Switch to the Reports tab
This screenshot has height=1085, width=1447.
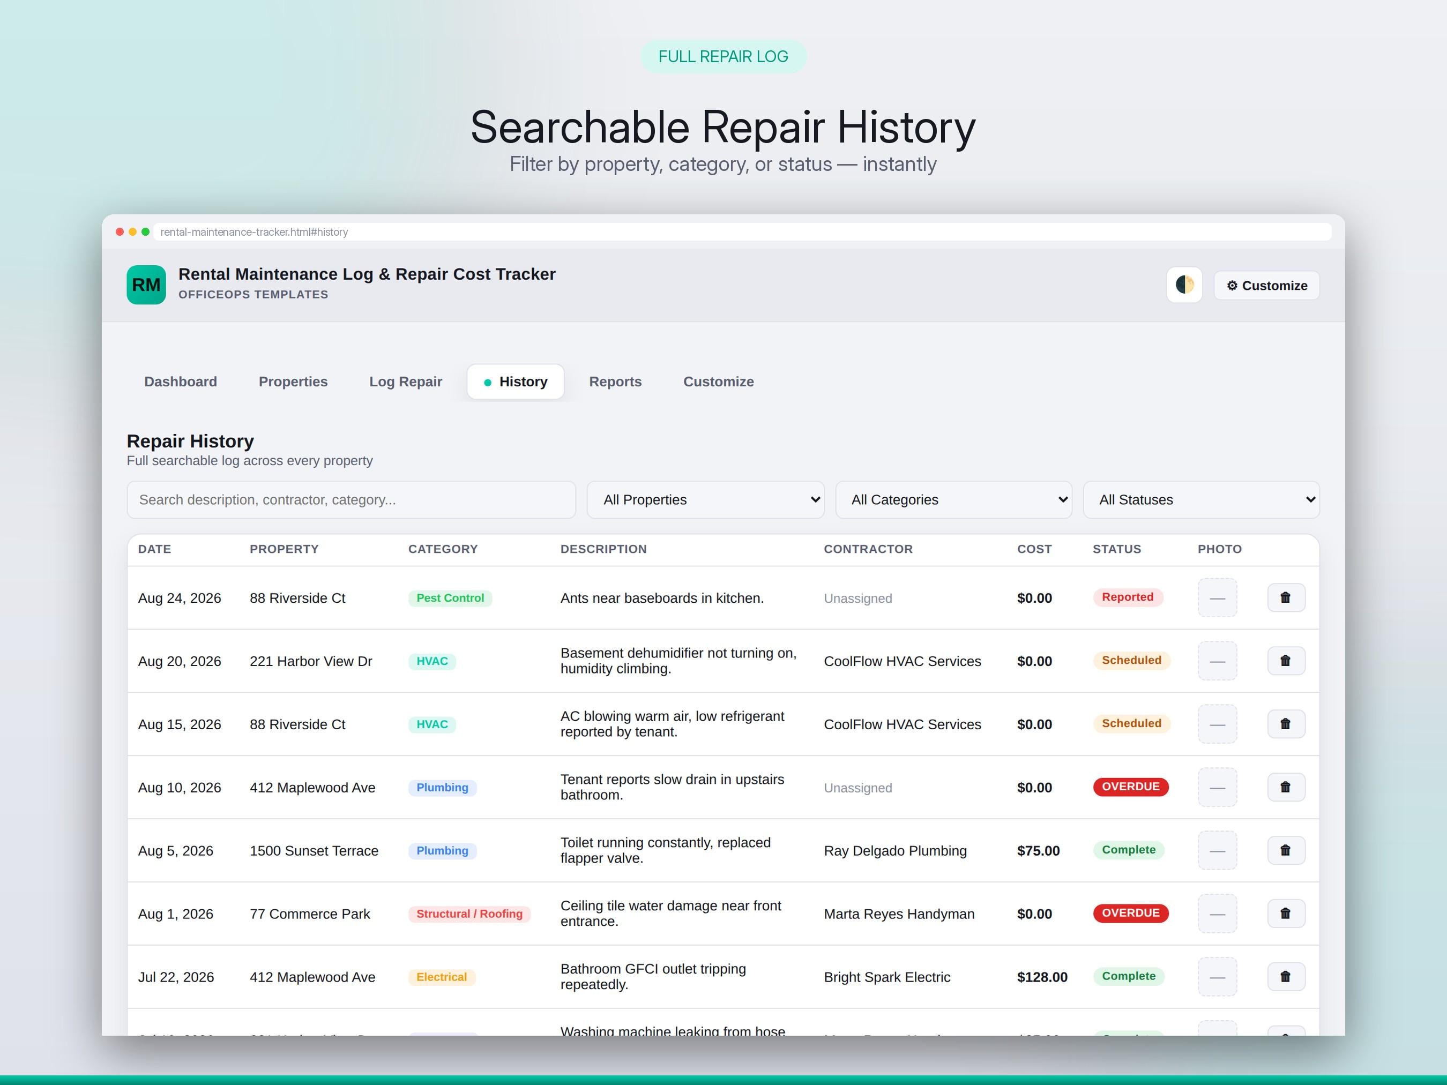[x=615, y=381]
